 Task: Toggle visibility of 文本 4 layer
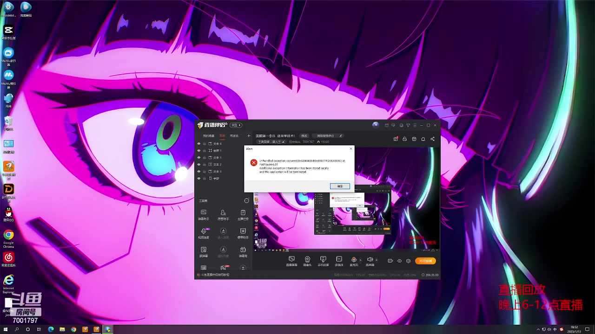pos(199,144)
